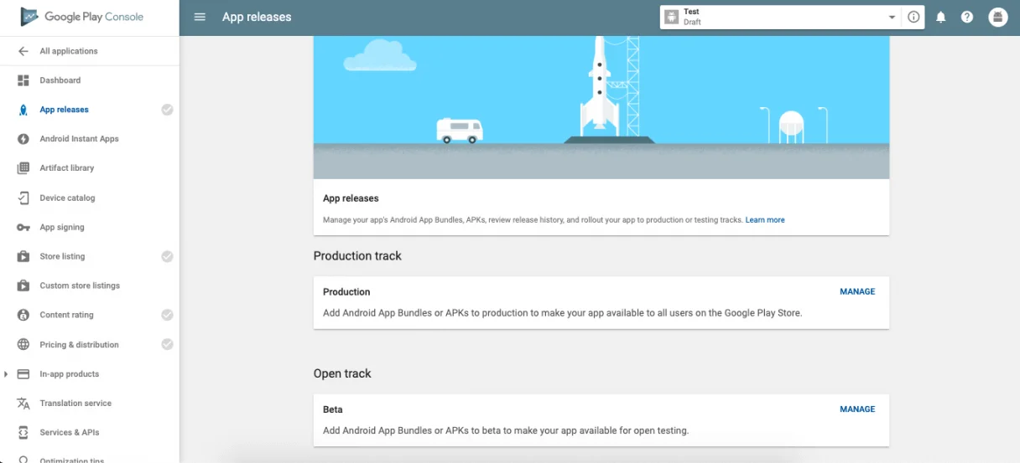
Task: Click the App signing key icon
Action: (23, 227)
